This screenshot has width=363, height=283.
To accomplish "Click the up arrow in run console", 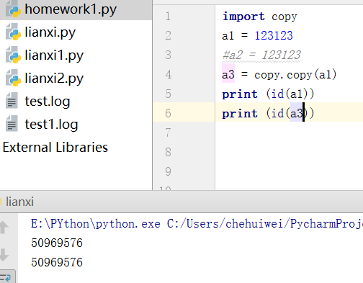I will pyautogui.click(x=4, y=228).
